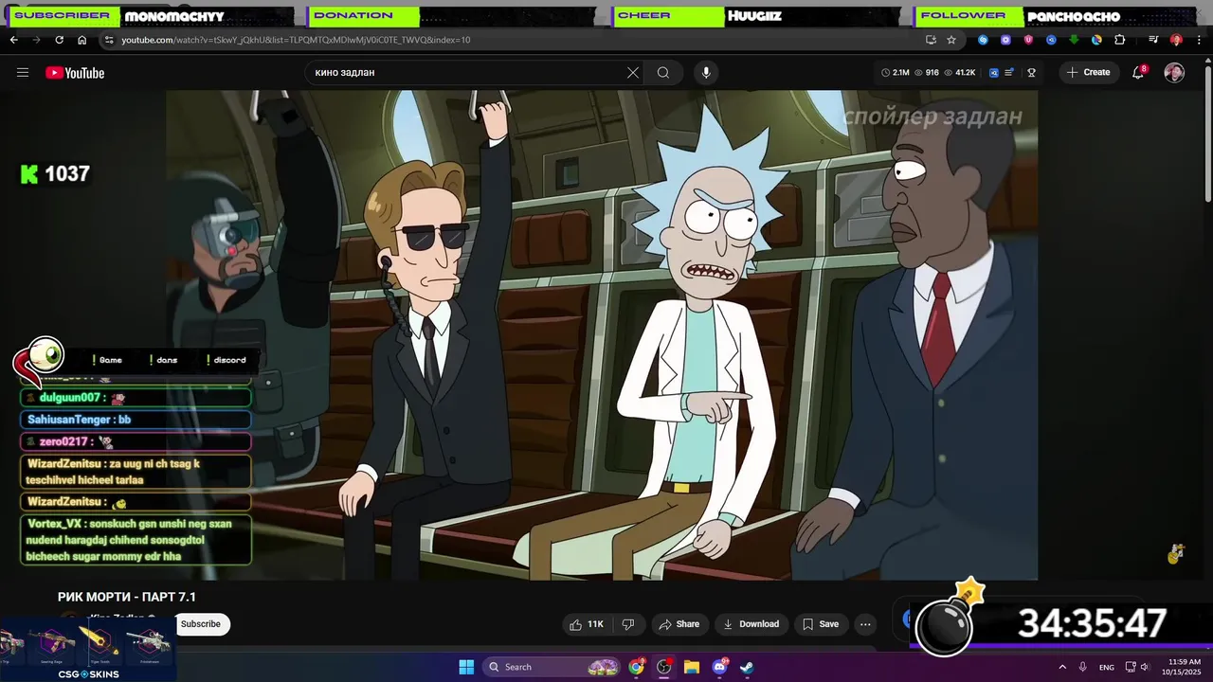Open Shazam extension
Image resolution: width=1213 pixels, height=682 pixels.
point(983,40)
